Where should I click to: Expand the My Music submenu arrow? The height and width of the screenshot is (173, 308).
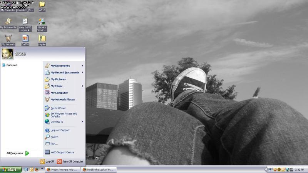click(x=82, y=86)
